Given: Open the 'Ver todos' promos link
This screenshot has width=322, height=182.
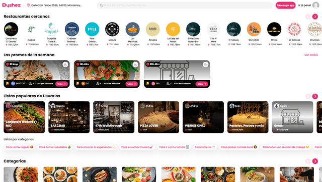Looking at the screenshot, I should [x=311, y=55].
